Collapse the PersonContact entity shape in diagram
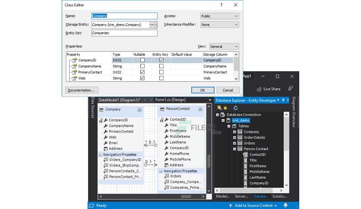The width and height of the screenshot is (361, 209). point(200,109)
